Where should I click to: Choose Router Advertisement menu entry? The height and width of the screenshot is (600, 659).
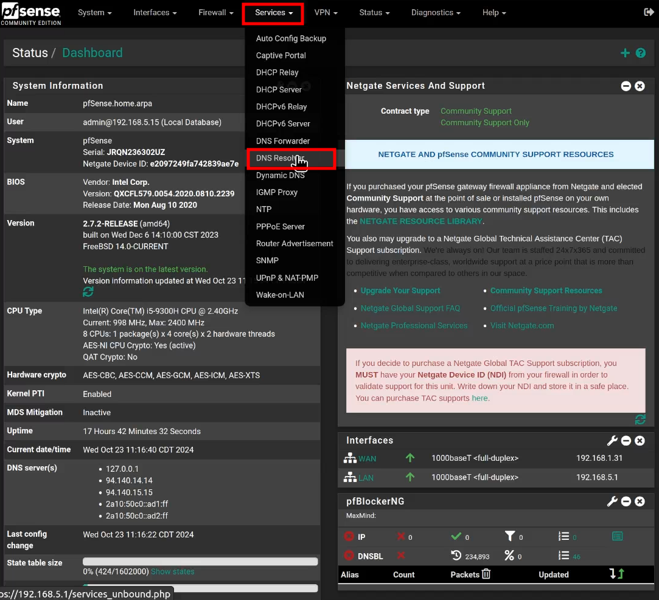(x=294, y=244)
